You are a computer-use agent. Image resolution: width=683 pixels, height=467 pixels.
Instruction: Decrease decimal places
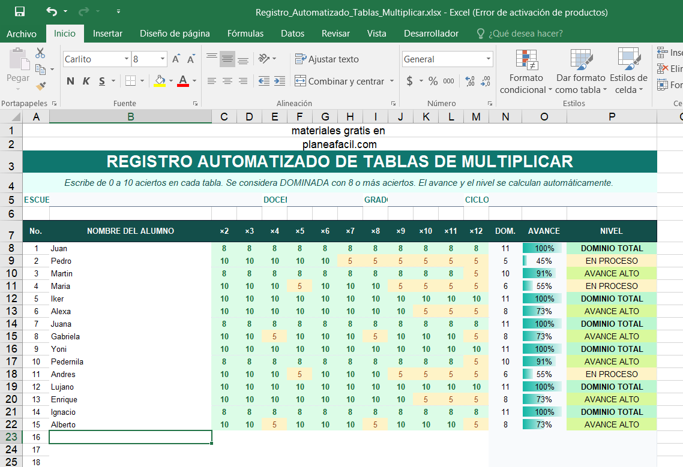pos(486,81)
